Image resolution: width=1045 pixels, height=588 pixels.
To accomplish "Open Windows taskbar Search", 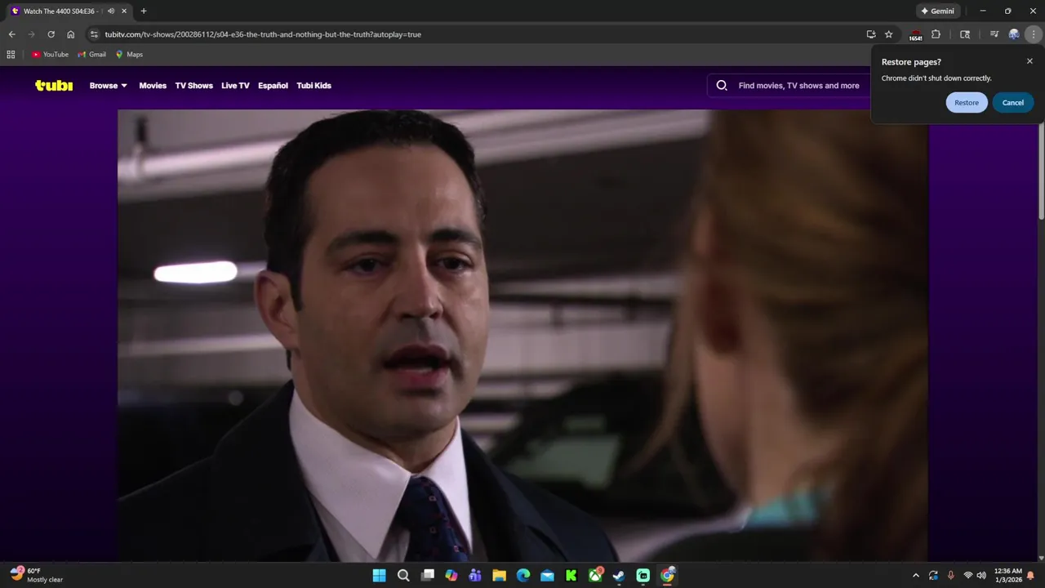I will [x=403, y=576].
